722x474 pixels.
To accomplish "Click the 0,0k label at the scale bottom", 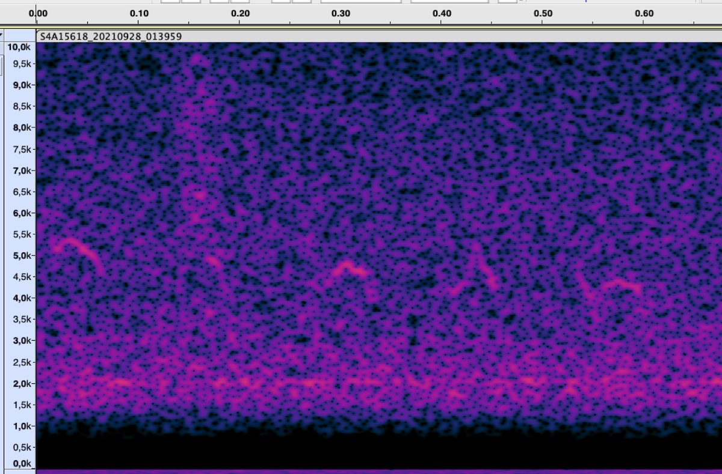I will tap(22, 463).
